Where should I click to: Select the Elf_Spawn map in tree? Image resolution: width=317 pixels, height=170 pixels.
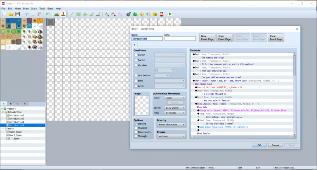pyautogui.click(x=14, y=138)
